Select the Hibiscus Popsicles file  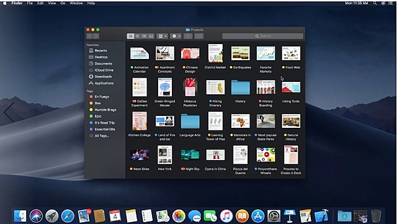[x=190, y=87]
